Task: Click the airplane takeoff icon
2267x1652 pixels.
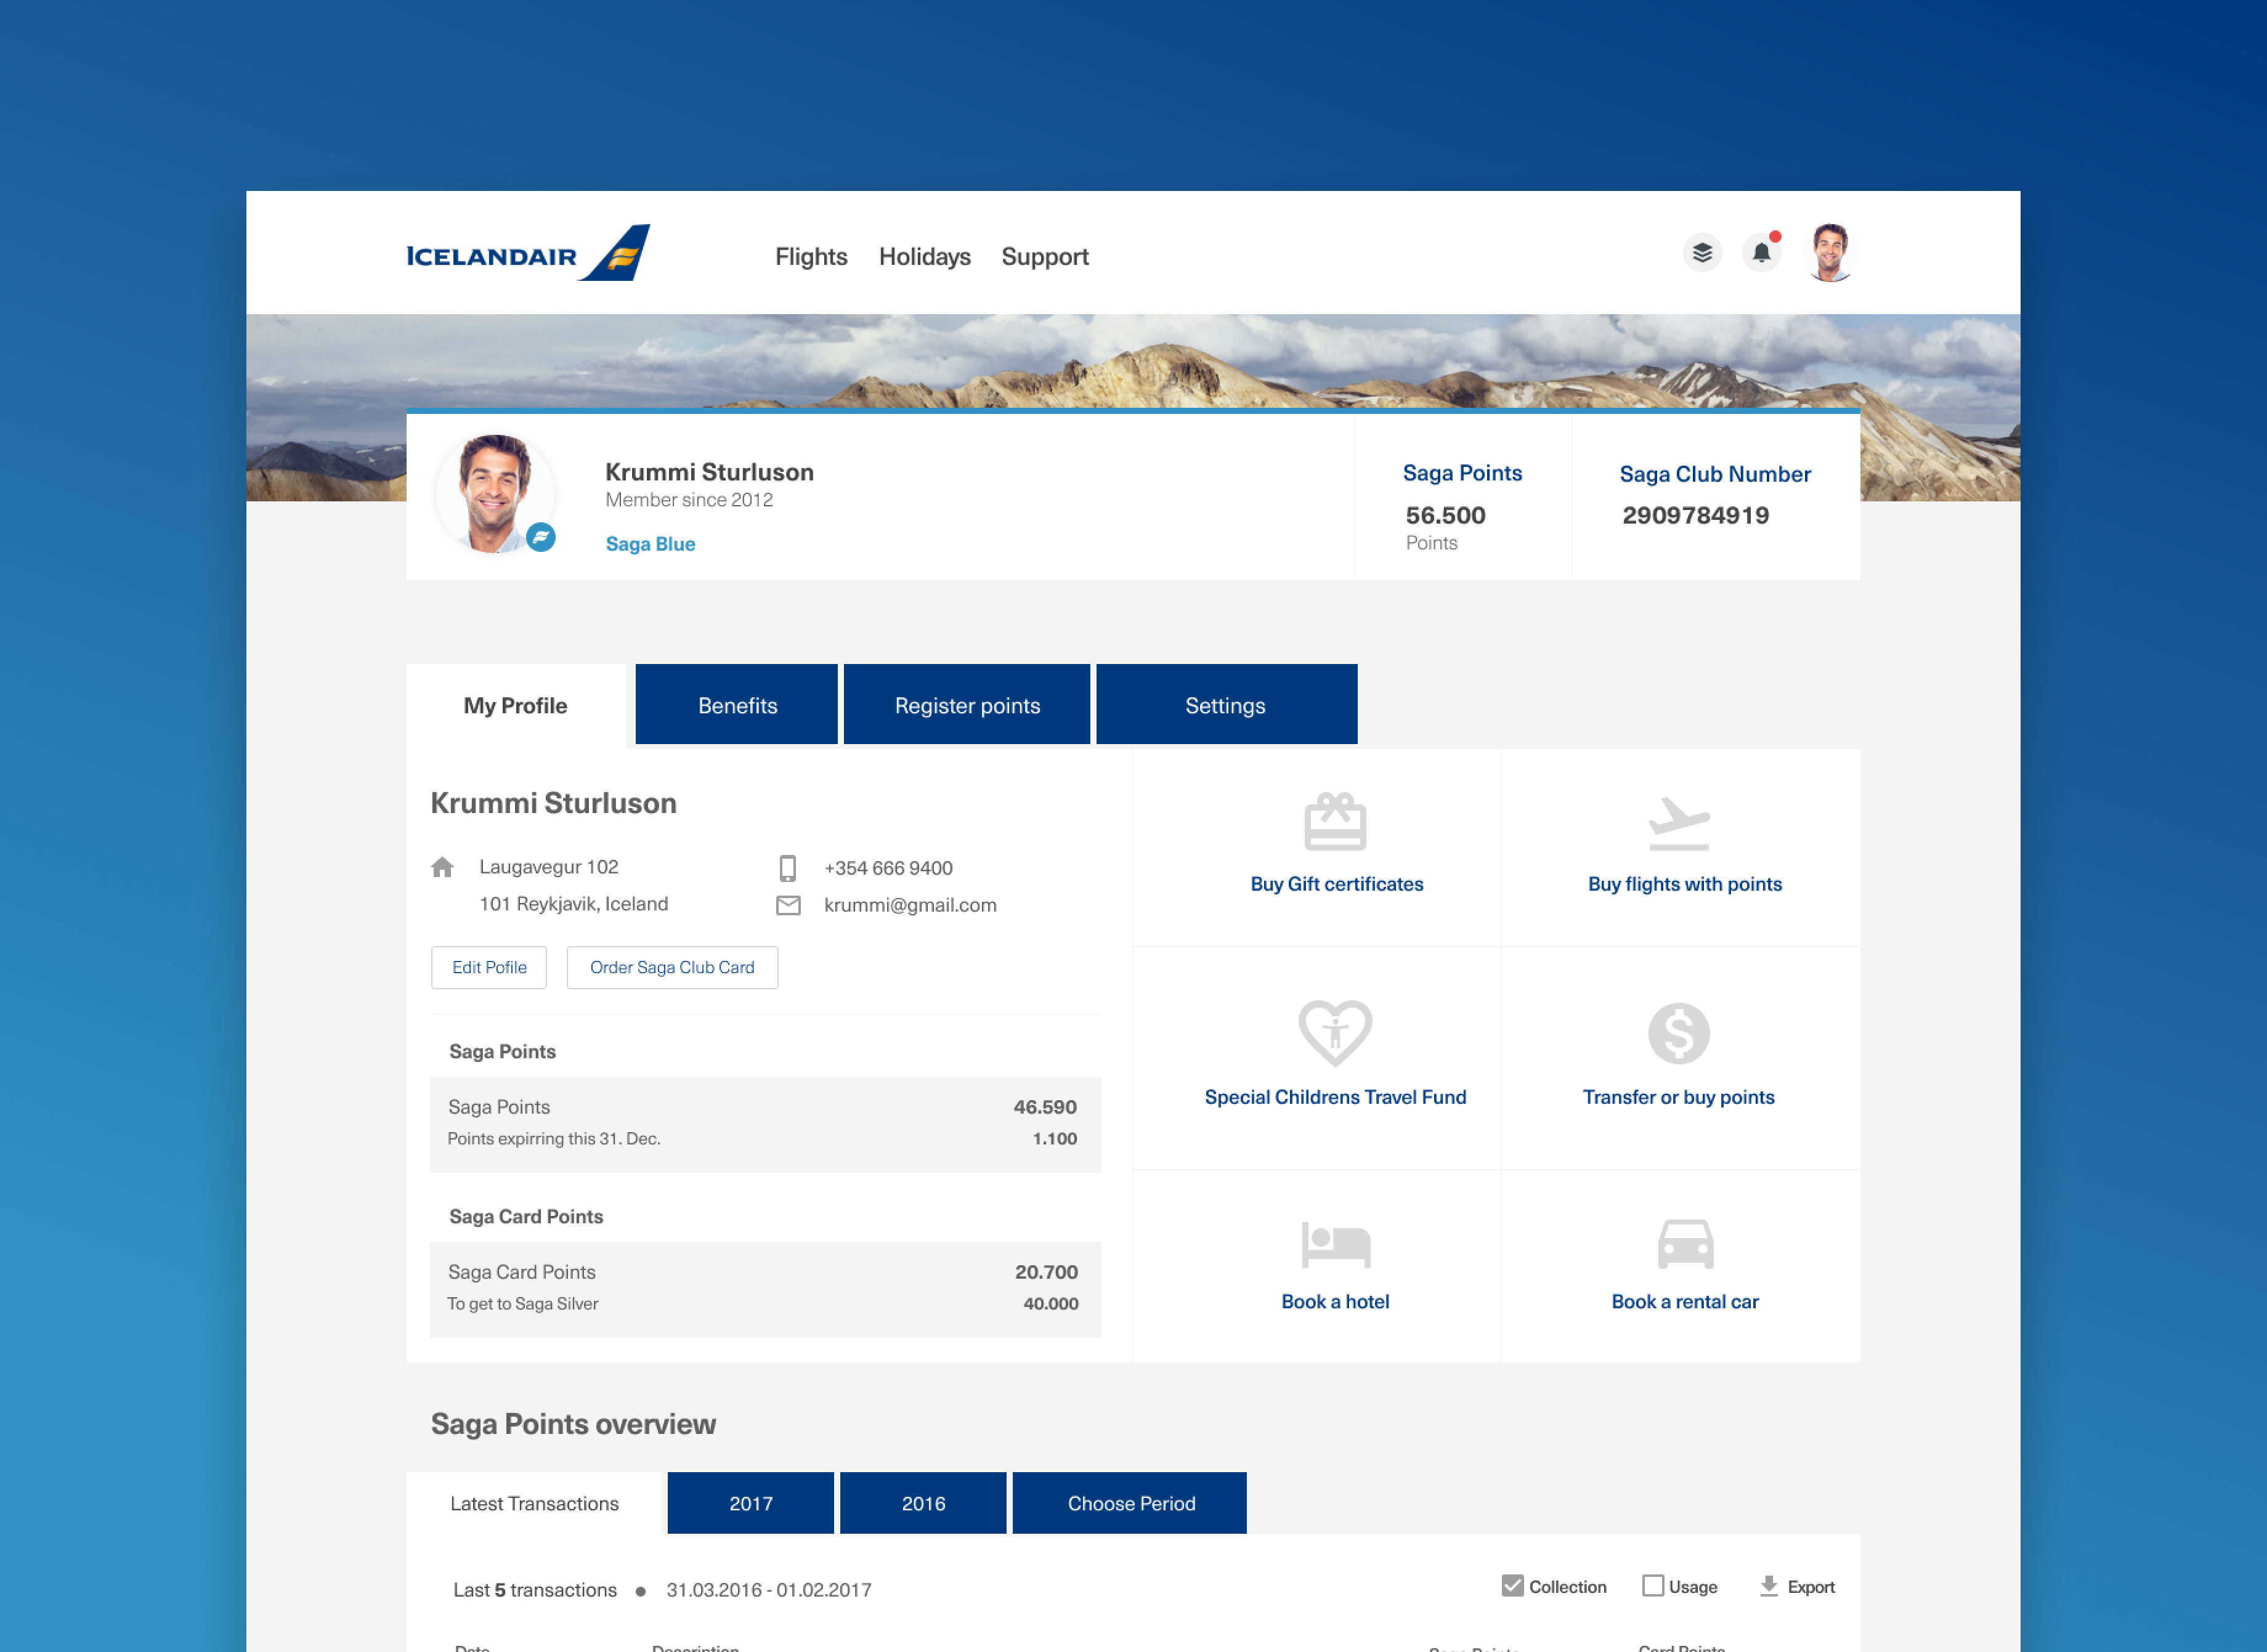Action: (1679, 823)
